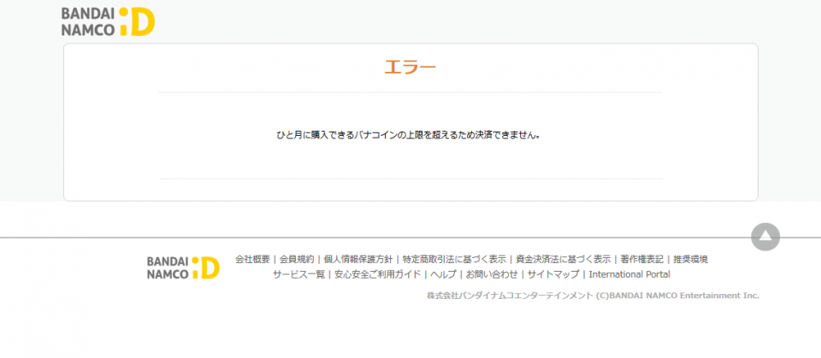Open the 安心安全ご利用ガイド guide link
Image resolution: width=821 pixels, height=358 pixels.
(x=377, y=274)
